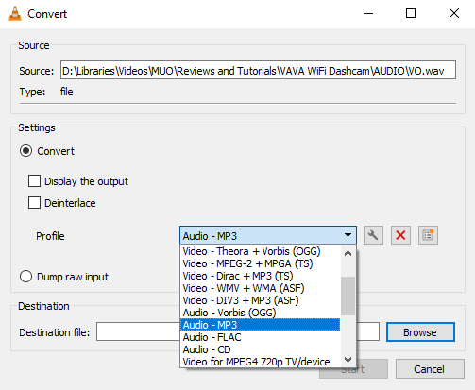The image size is (475, 390).
Task: Click the VLC cone icon in title bar
Action: coord(15,13)
